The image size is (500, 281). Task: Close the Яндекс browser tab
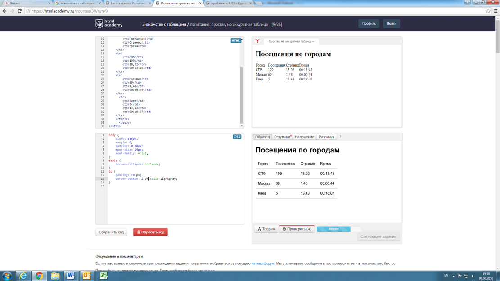pos(50,4)
